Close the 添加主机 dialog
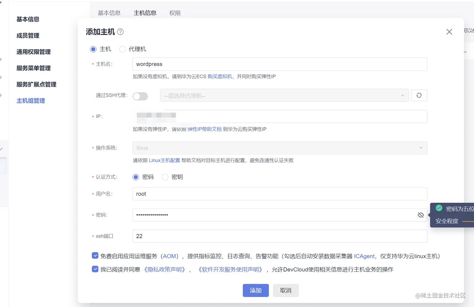Image resolution: width=474 pixels, height=307 pixels. (x=449, y=32)
